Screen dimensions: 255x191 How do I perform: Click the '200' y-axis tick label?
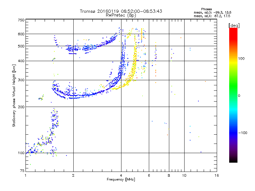(x=21, y=107)
